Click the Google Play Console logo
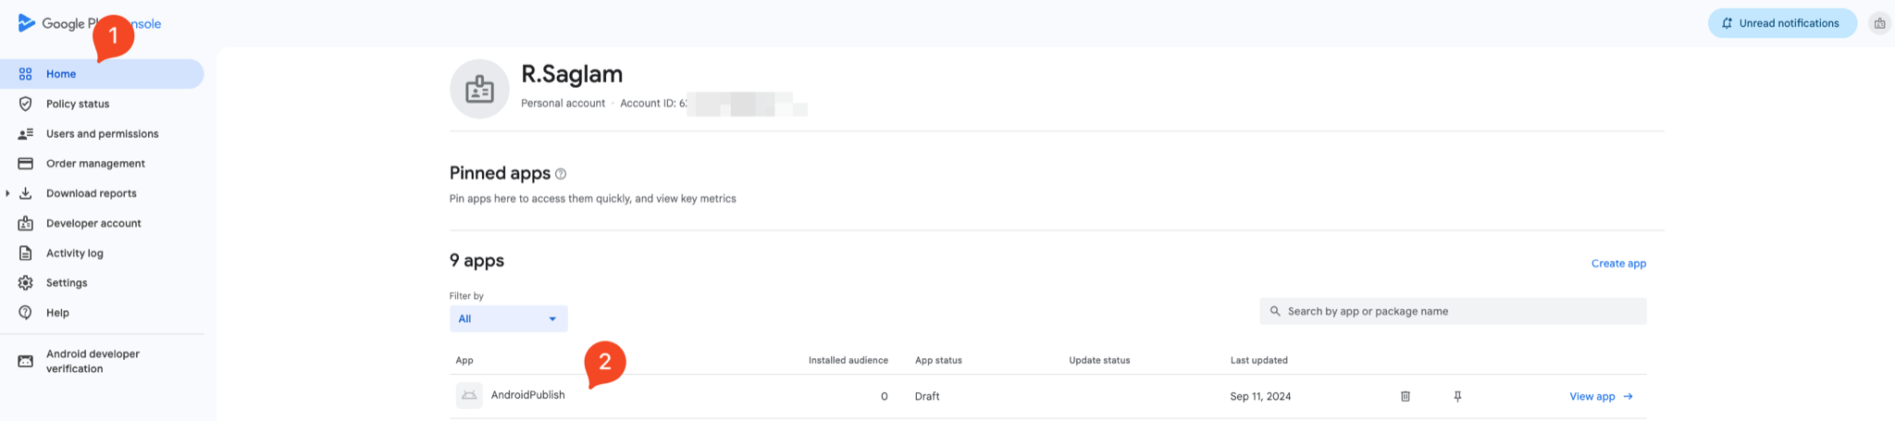This screenshot has width=1895, height=421. pyautogui.click(x=89, y=23)
